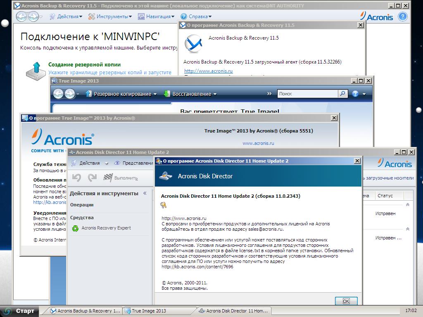This screenshot has height=317, width=423.
Task: Click the Поиск search field
Action: point(307,94)
